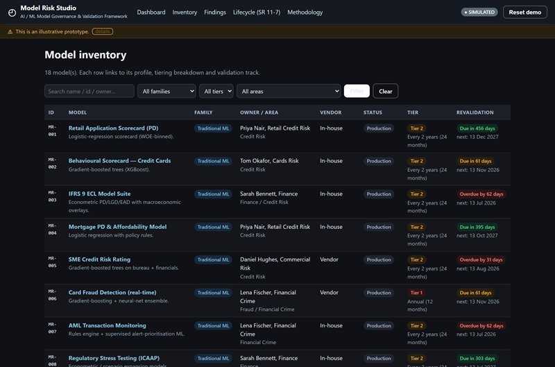This screenshot has width=555, height=367.
Task: Click the 'Due in 456 days' badge
Action: (477, 128)
